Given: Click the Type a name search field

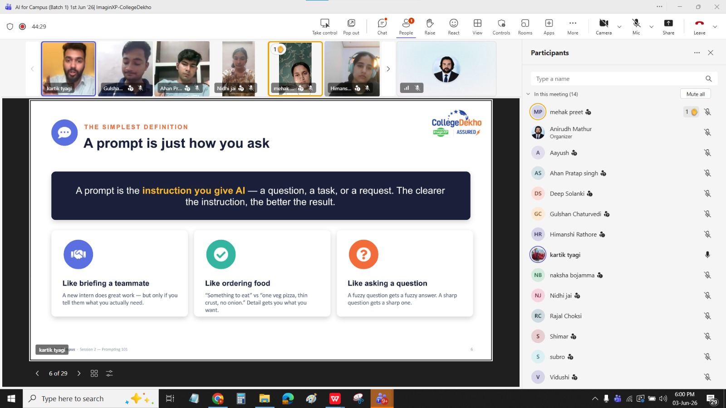Looking at the screenshot, I should [x=619, y=79].
